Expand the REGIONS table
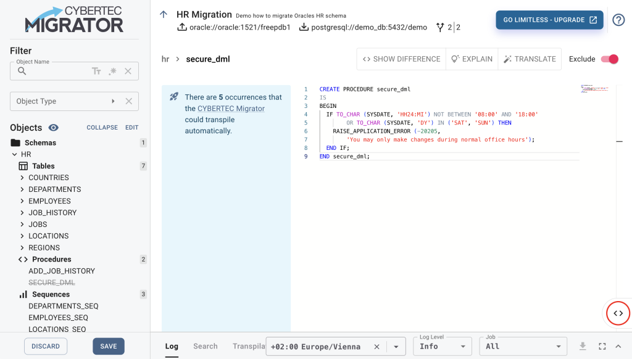The width and height of the screenshot is (632, 359). [x=22, y=248]
